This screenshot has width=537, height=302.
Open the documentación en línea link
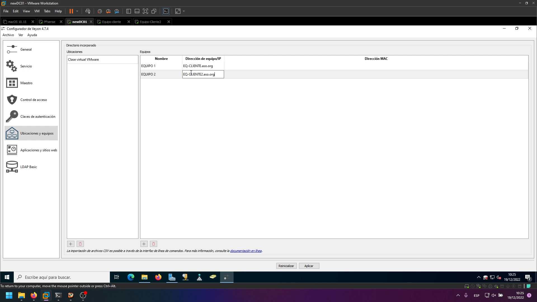point(246,251)
